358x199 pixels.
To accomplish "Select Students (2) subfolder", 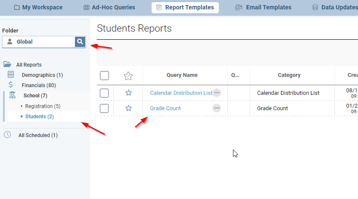I will 39,117.
